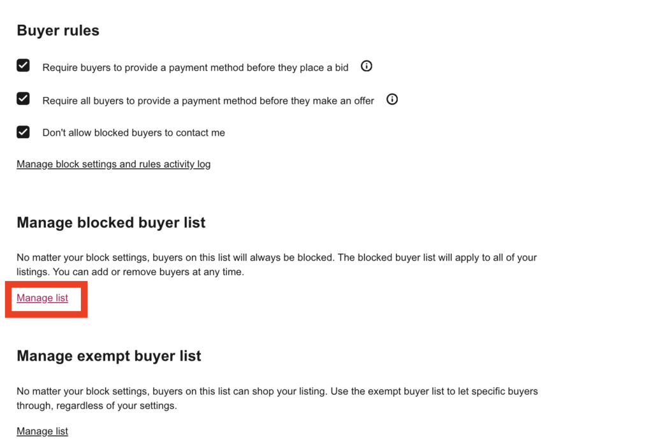This screenshot has height=448, width=653.
Task: Click label text about payment before making offer
Action: (209, 101)
